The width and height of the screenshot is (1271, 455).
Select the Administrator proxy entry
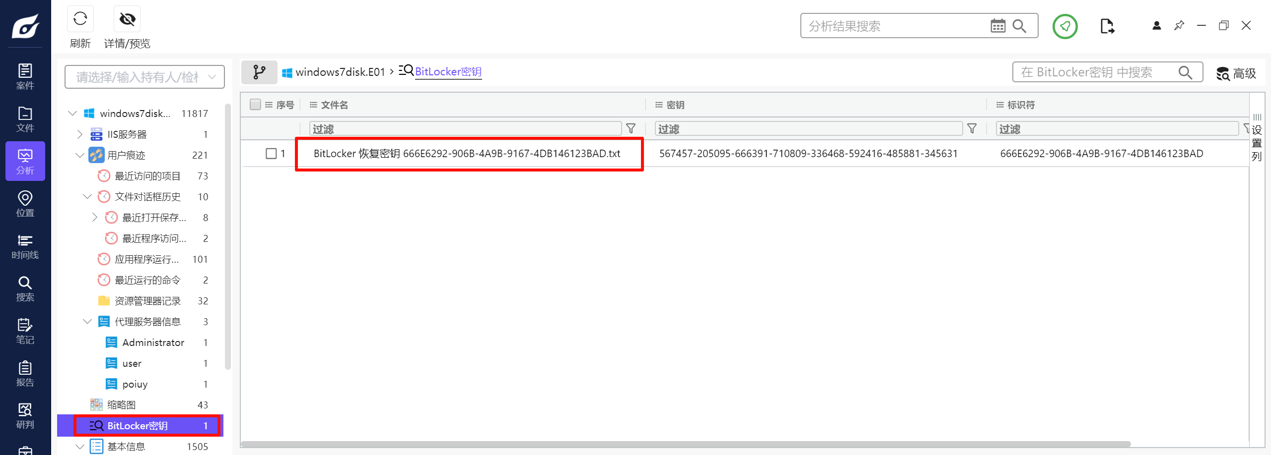click(153, 342)
